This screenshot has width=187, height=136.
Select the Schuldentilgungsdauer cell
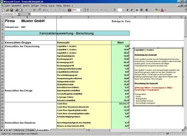pyautogui.click(x=84, y=117)
